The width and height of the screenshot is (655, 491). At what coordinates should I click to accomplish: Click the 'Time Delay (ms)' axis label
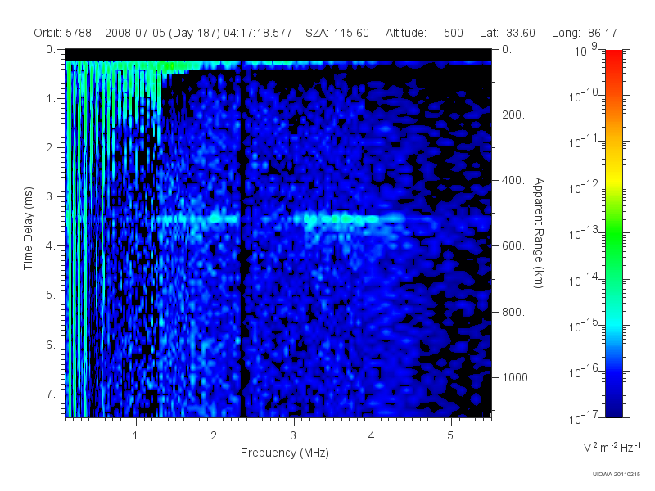(28, 228)
